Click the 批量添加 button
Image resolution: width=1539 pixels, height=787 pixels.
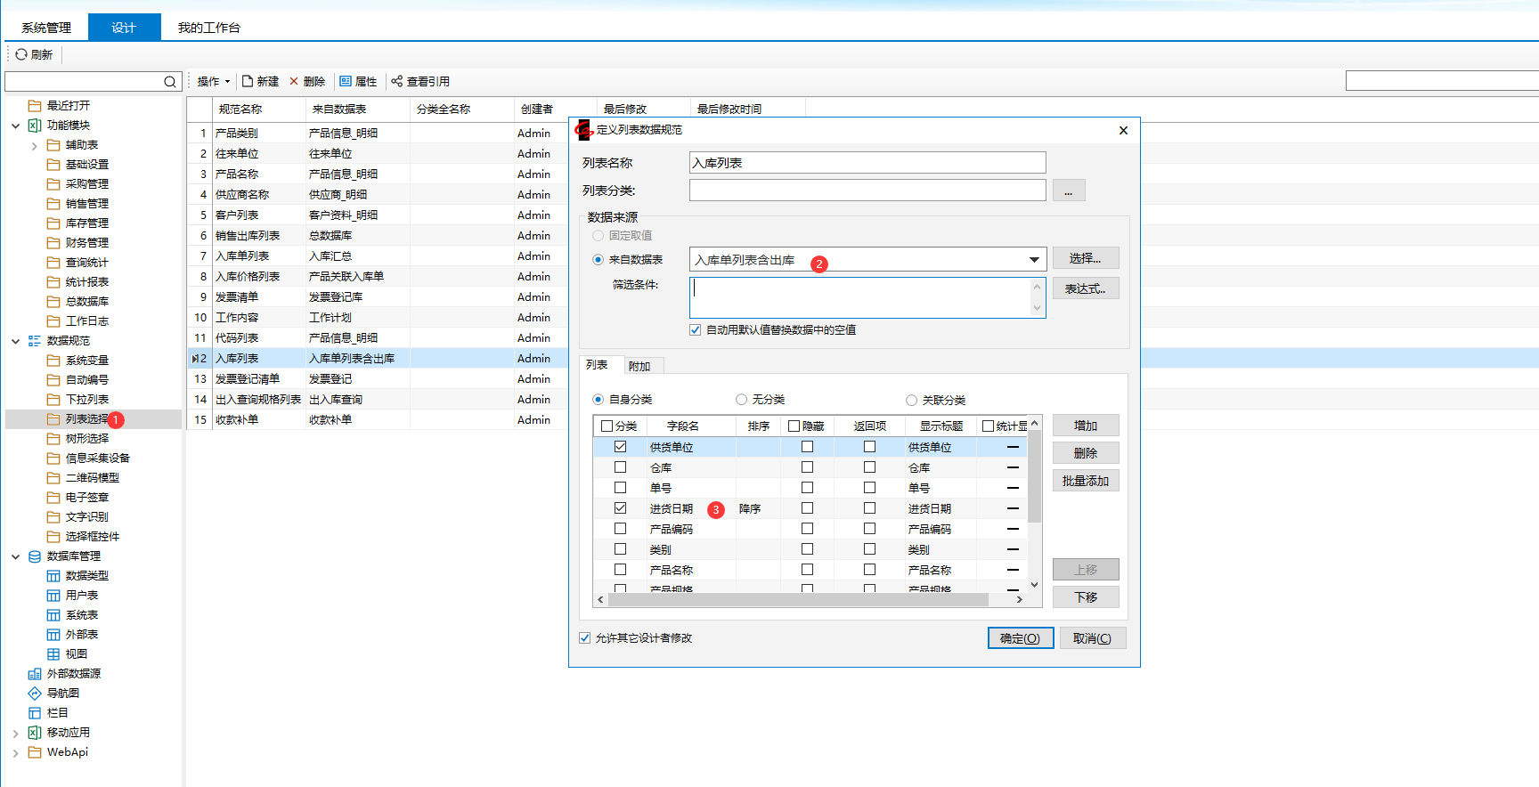pos(1085,481)
